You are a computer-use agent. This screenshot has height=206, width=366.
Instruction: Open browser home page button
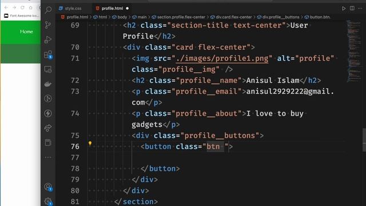tap(30, 7)
